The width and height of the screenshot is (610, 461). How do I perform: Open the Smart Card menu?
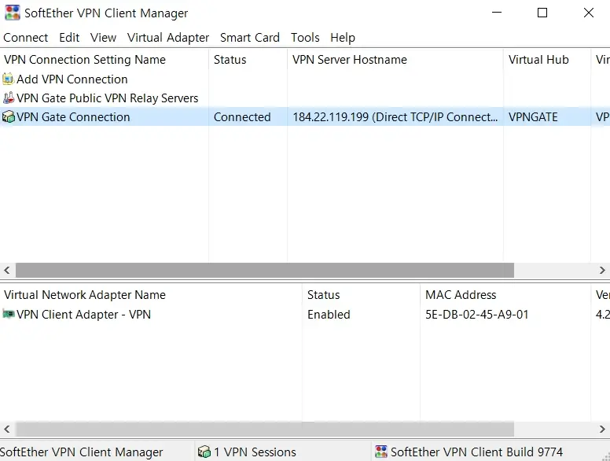(250, 38)
